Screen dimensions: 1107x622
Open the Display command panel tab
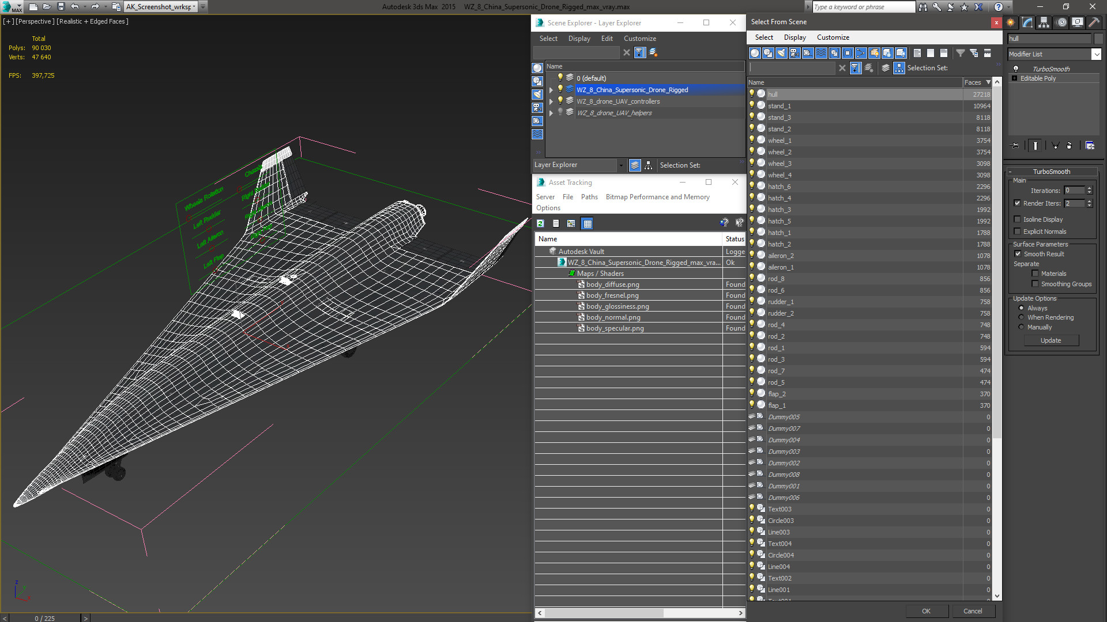[x=1078, y=22]
